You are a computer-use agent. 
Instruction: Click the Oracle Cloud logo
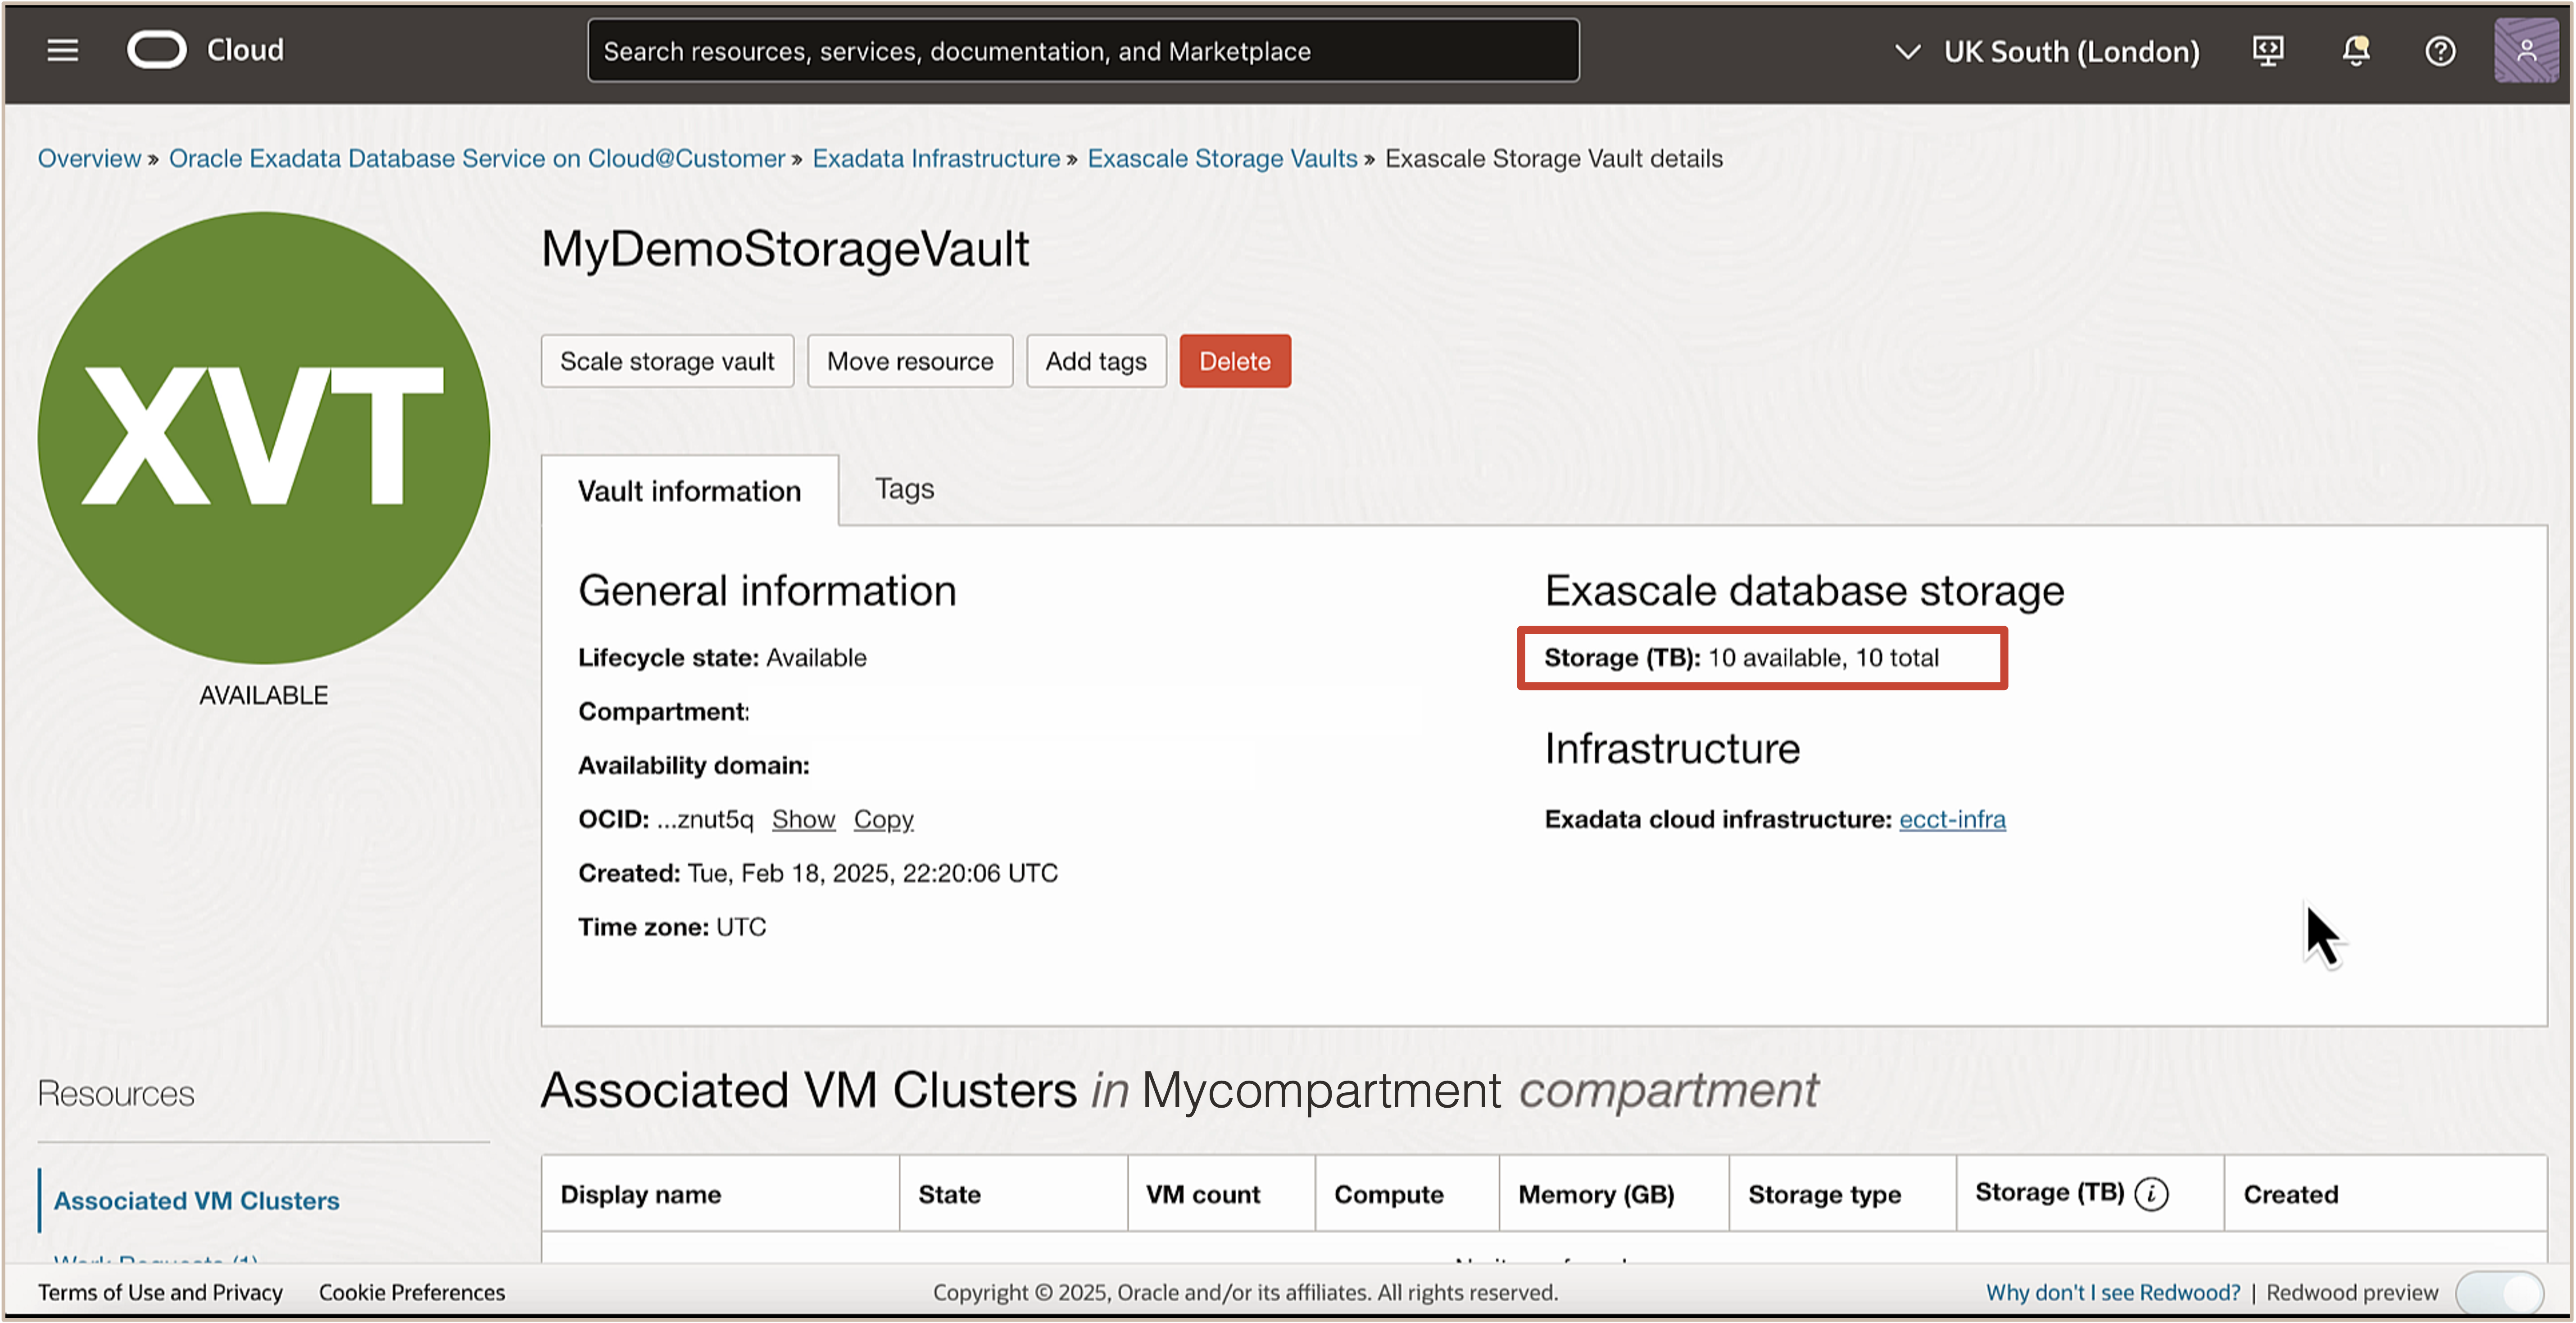(158, 50)
